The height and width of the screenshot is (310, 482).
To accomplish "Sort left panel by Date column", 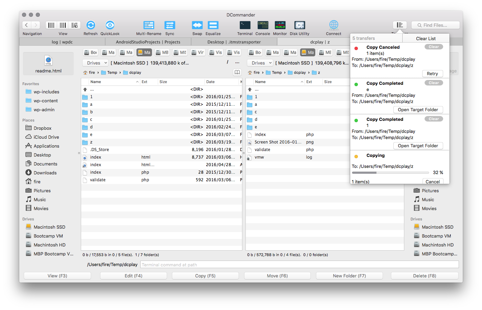I will coord(222,82).
